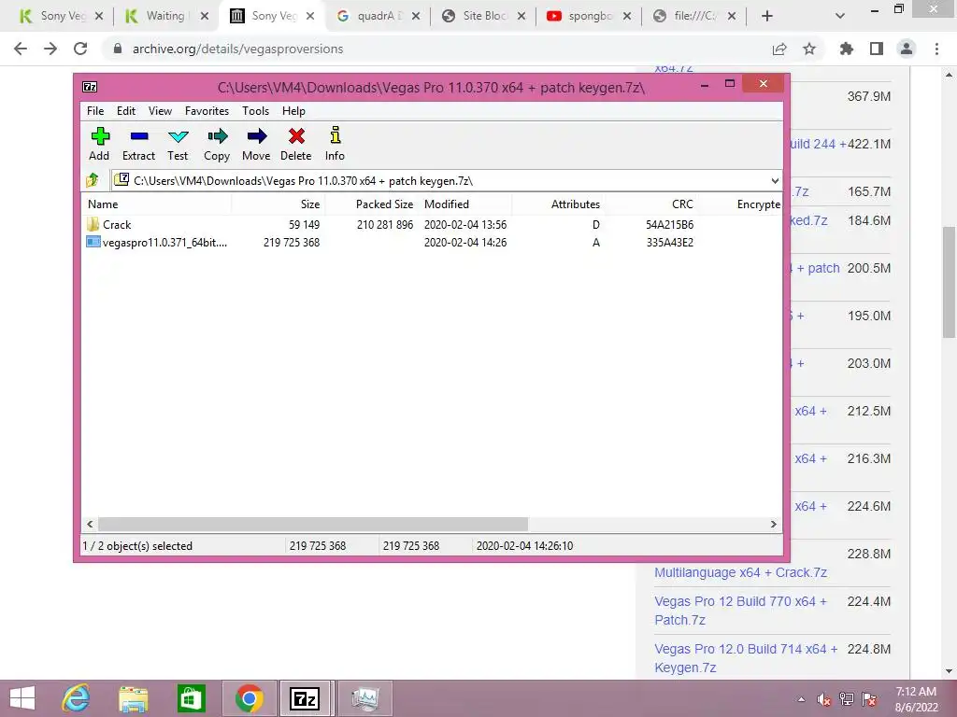Viewport: 957px width, 717px height.
Task: Select size value 219 725 368 in file row
Action: pos(292,242)
